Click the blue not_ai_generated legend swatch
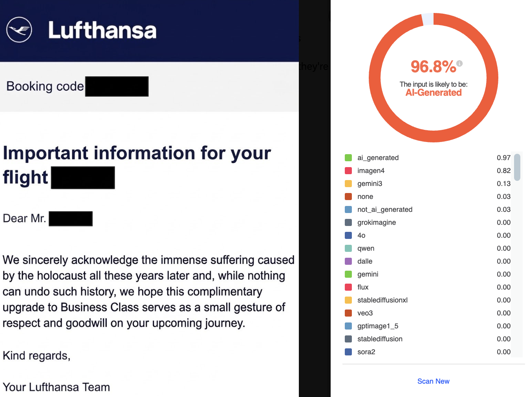Screen dimensions: 527x397 pyautogui.click(x=348, y=209)
